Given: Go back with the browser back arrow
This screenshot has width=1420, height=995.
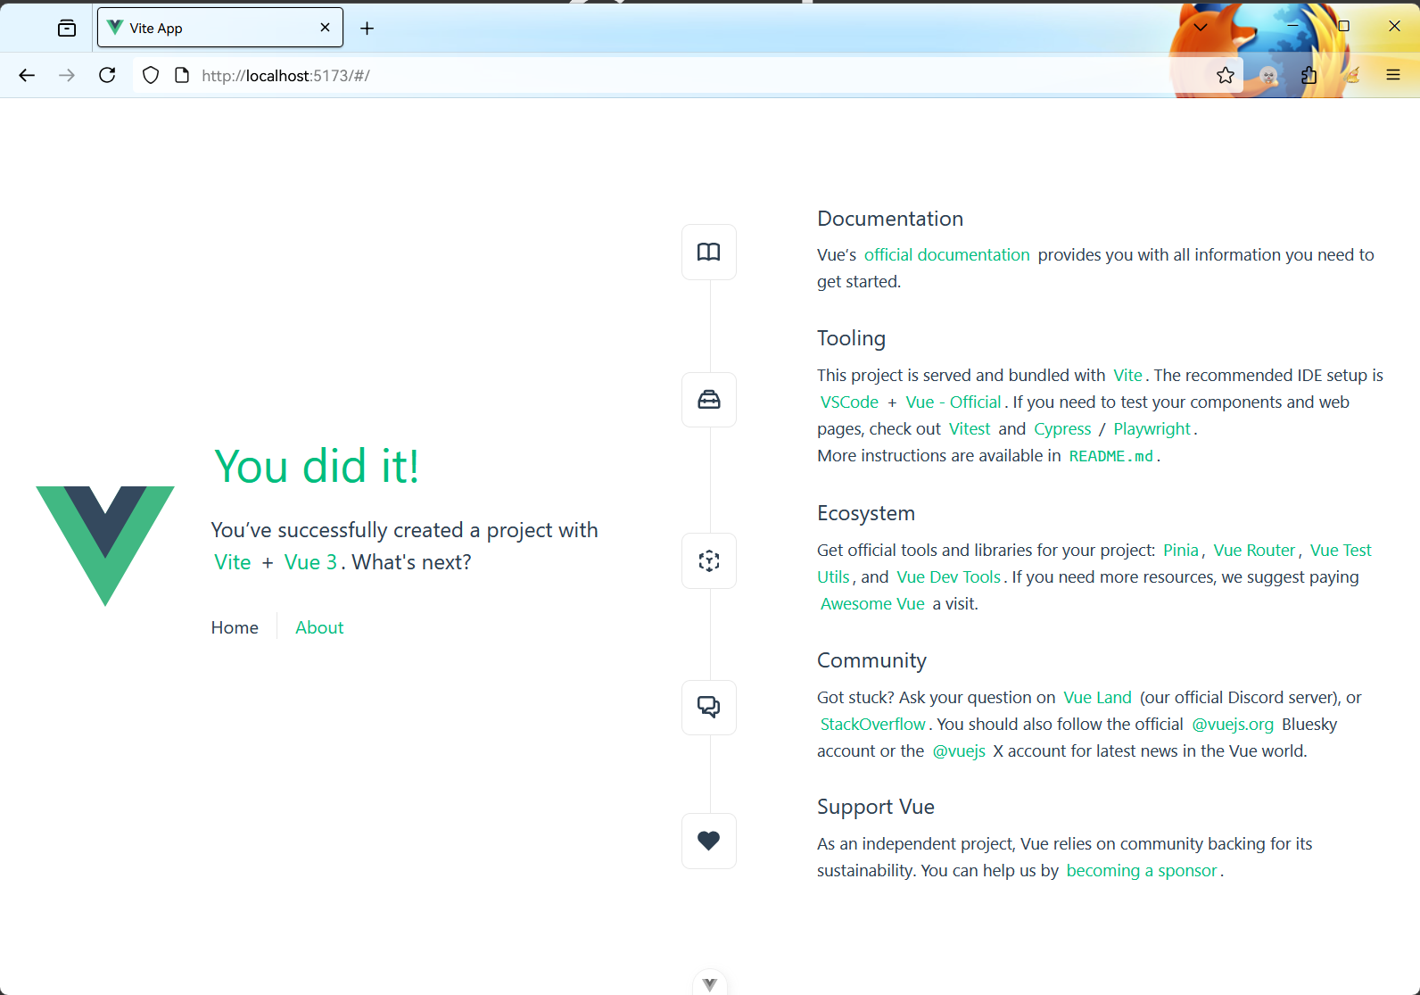Looking at the screenshot, I should (x=27, y=75).
